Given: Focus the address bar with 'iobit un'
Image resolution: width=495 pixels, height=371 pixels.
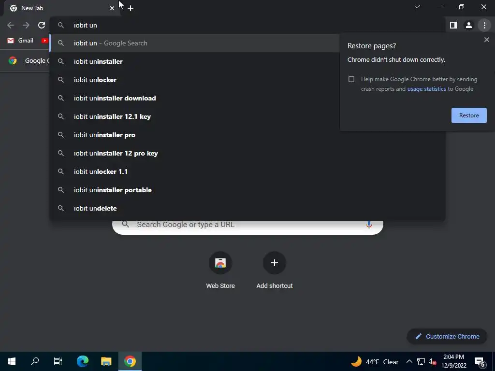Looking at the screenshot, I should tap(247, 25).
